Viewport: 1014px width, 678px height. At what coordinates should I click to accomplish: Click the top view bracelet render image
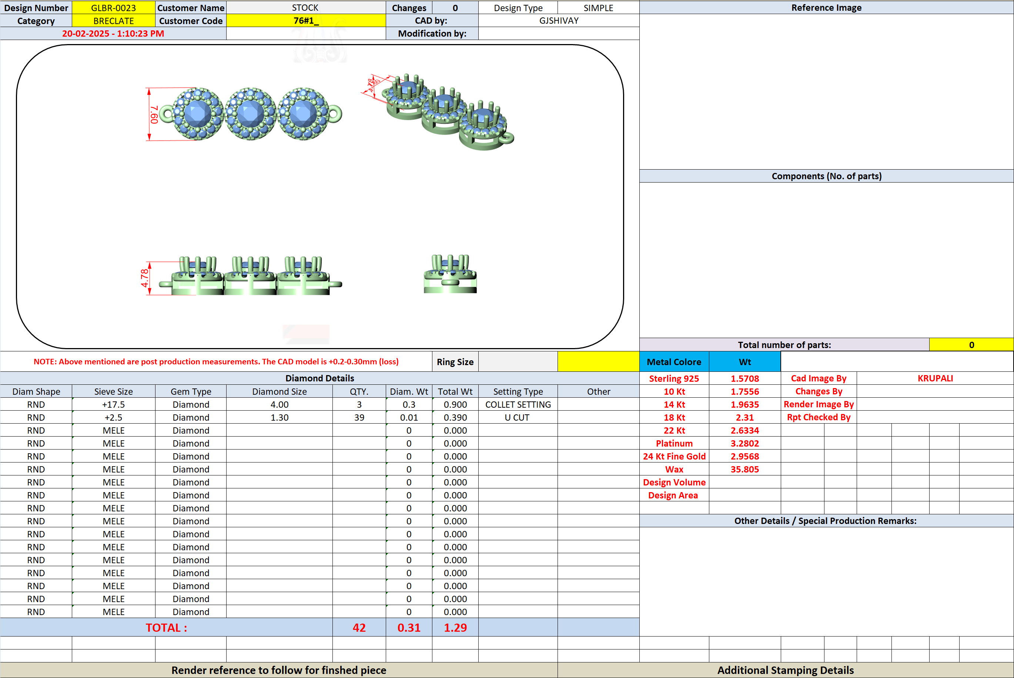pos(251,114)
